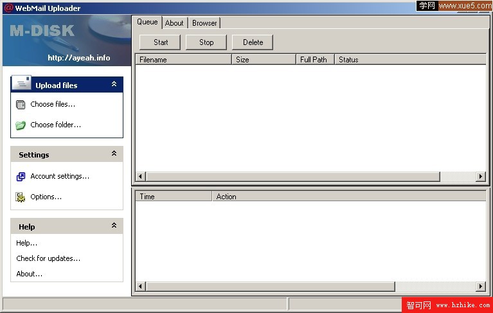Screen dimensions: 493x313
Task: Open the Browser tab
Action: [204, 23]
